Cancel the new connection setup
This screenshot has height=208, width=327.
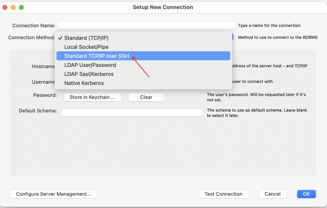click(x=272, y=194)
